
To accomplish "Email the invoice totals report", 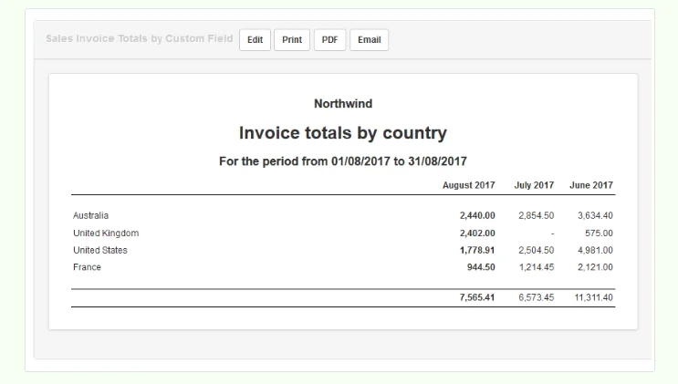I will (370, 40).
